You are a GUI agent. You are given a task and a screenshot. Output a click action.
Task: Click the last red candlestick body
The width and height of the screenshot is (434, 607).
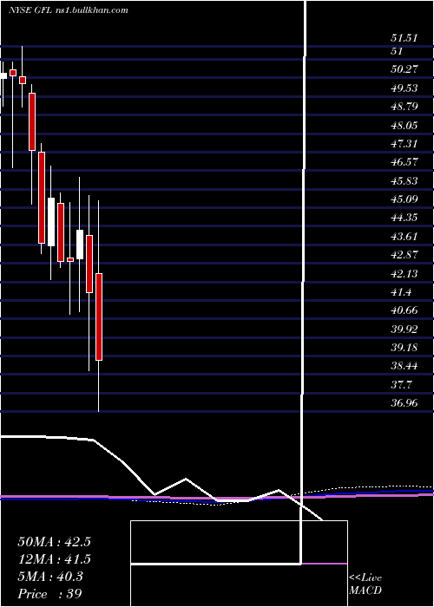(x=99, y=317)
